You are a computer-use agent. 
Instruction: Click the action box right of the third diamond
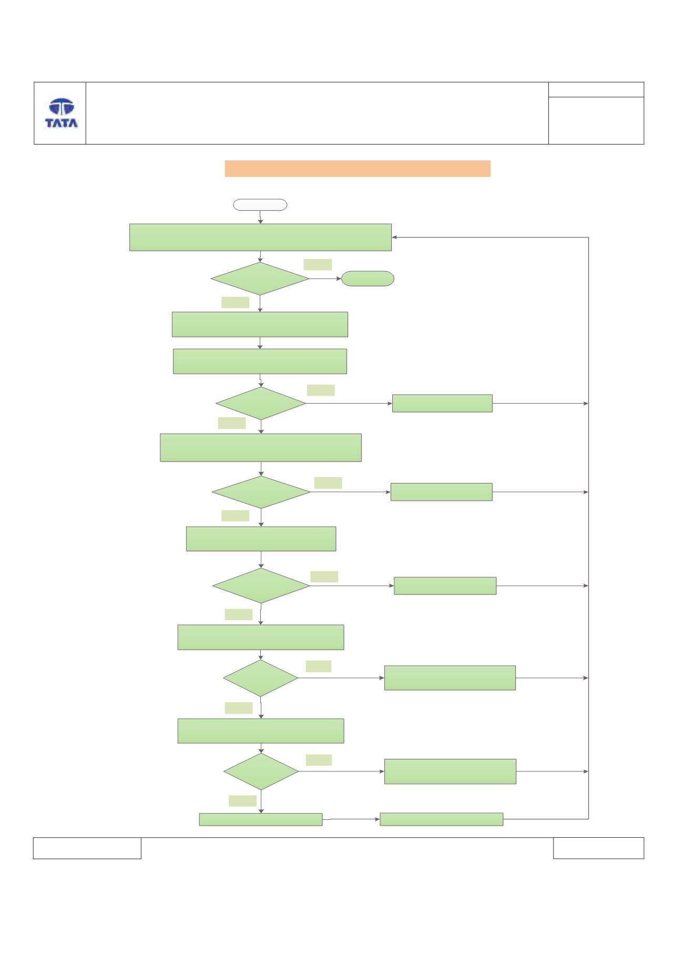tap(442, 492)
